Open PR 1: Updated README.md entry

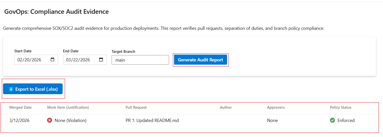pyautogui.click(x=152, y=120)
